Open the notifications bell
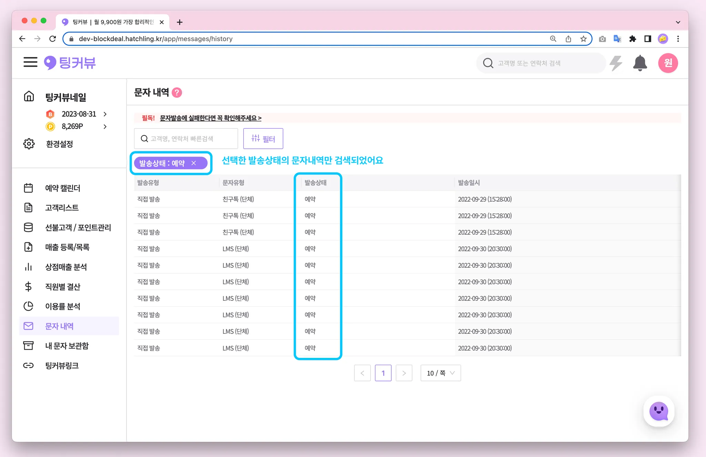This screenshot has width=706, height=457. pyautogui.click(x=640, y=63)
